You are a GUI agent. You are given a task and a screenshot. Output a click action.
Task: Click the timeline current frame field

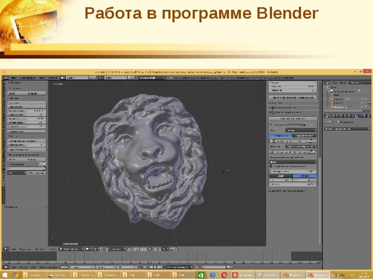(129, 267)
